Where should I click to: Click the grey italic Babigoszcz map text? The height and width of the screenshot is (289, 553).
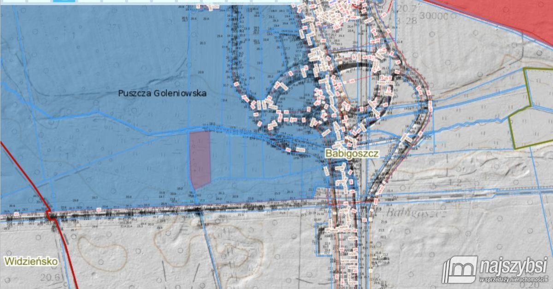[416, 213]
